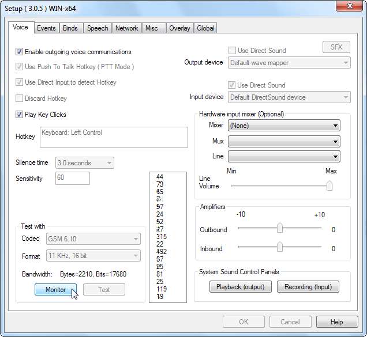Click the Outbound amplifier slider
Image resolution: width=367 pixels, height=337 pixels.
[280, 228]
